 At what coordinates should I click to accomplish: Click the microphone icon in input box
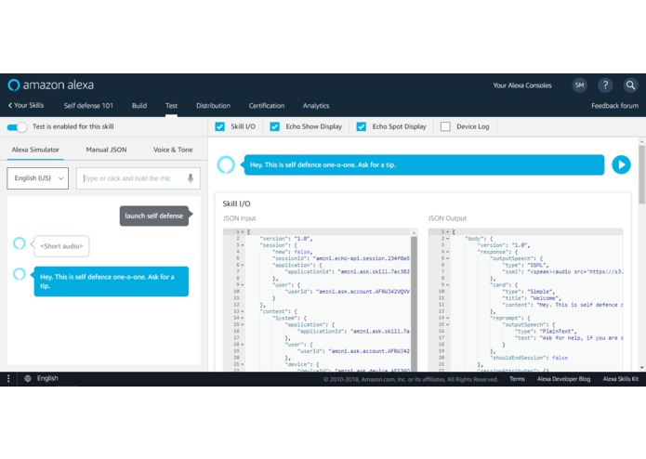[191, 178]
